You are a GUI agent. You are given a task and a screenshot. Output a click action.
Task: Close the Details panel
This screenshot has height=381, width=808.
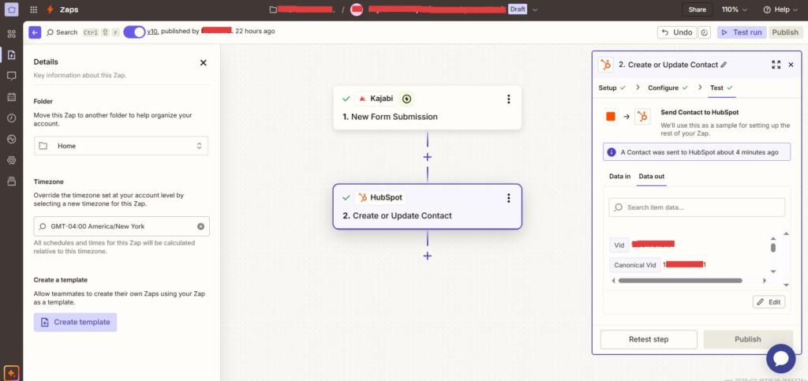click(x=203, y=63)
